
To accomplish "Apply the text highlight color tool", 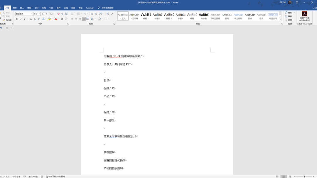I will (x=50, y=19).
